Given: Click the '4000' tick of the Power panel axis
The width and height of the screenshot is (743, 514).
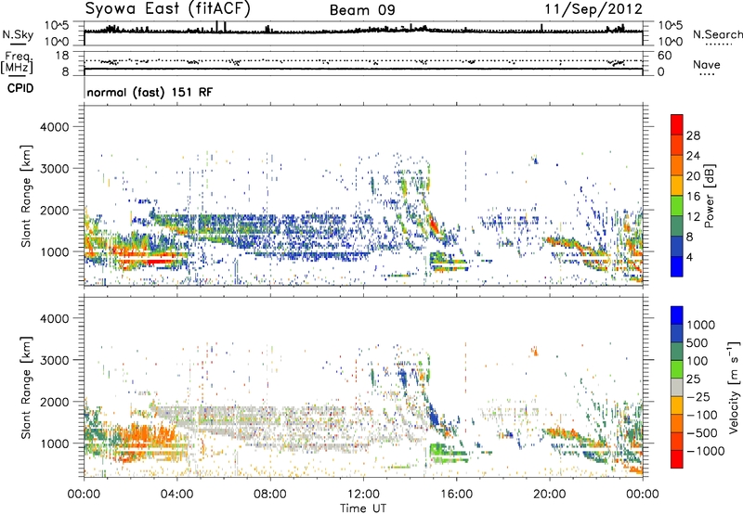Looking at the screenshot, I should pyautogui.click(x=55, y=127).
